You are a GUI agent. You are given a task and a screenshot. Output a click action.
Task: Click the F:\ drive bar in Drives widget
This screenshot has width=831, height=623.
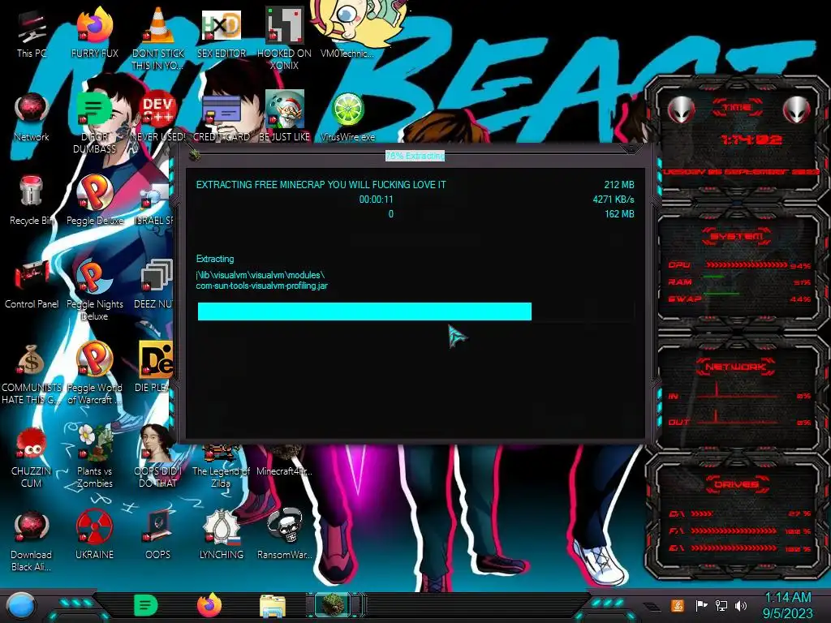click(x=734, y=531)
